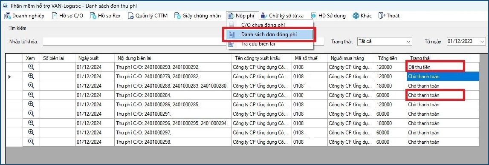Click in the Nhập từ khóa search field
The image size is (489, 165).
click(183, 41)
